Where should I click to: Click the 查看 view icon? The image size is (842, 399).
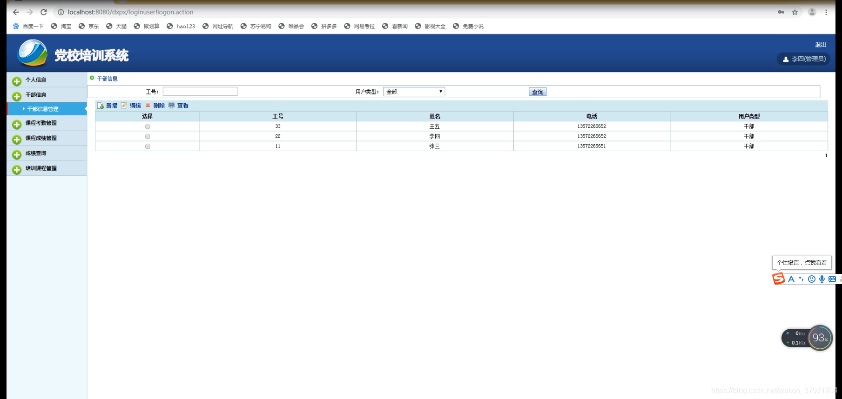171,106
